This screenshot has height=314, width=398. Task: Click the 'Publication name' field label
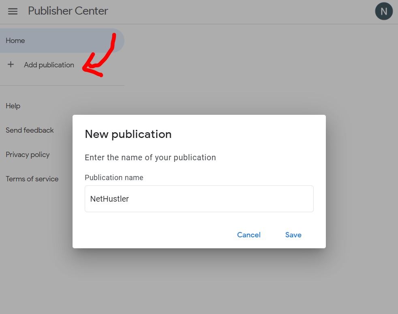tap(114, 178)
